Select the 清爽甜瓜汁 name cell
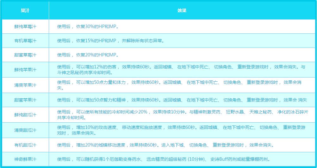The width and height of the screenshot is (317, 168). click(25, 130)
